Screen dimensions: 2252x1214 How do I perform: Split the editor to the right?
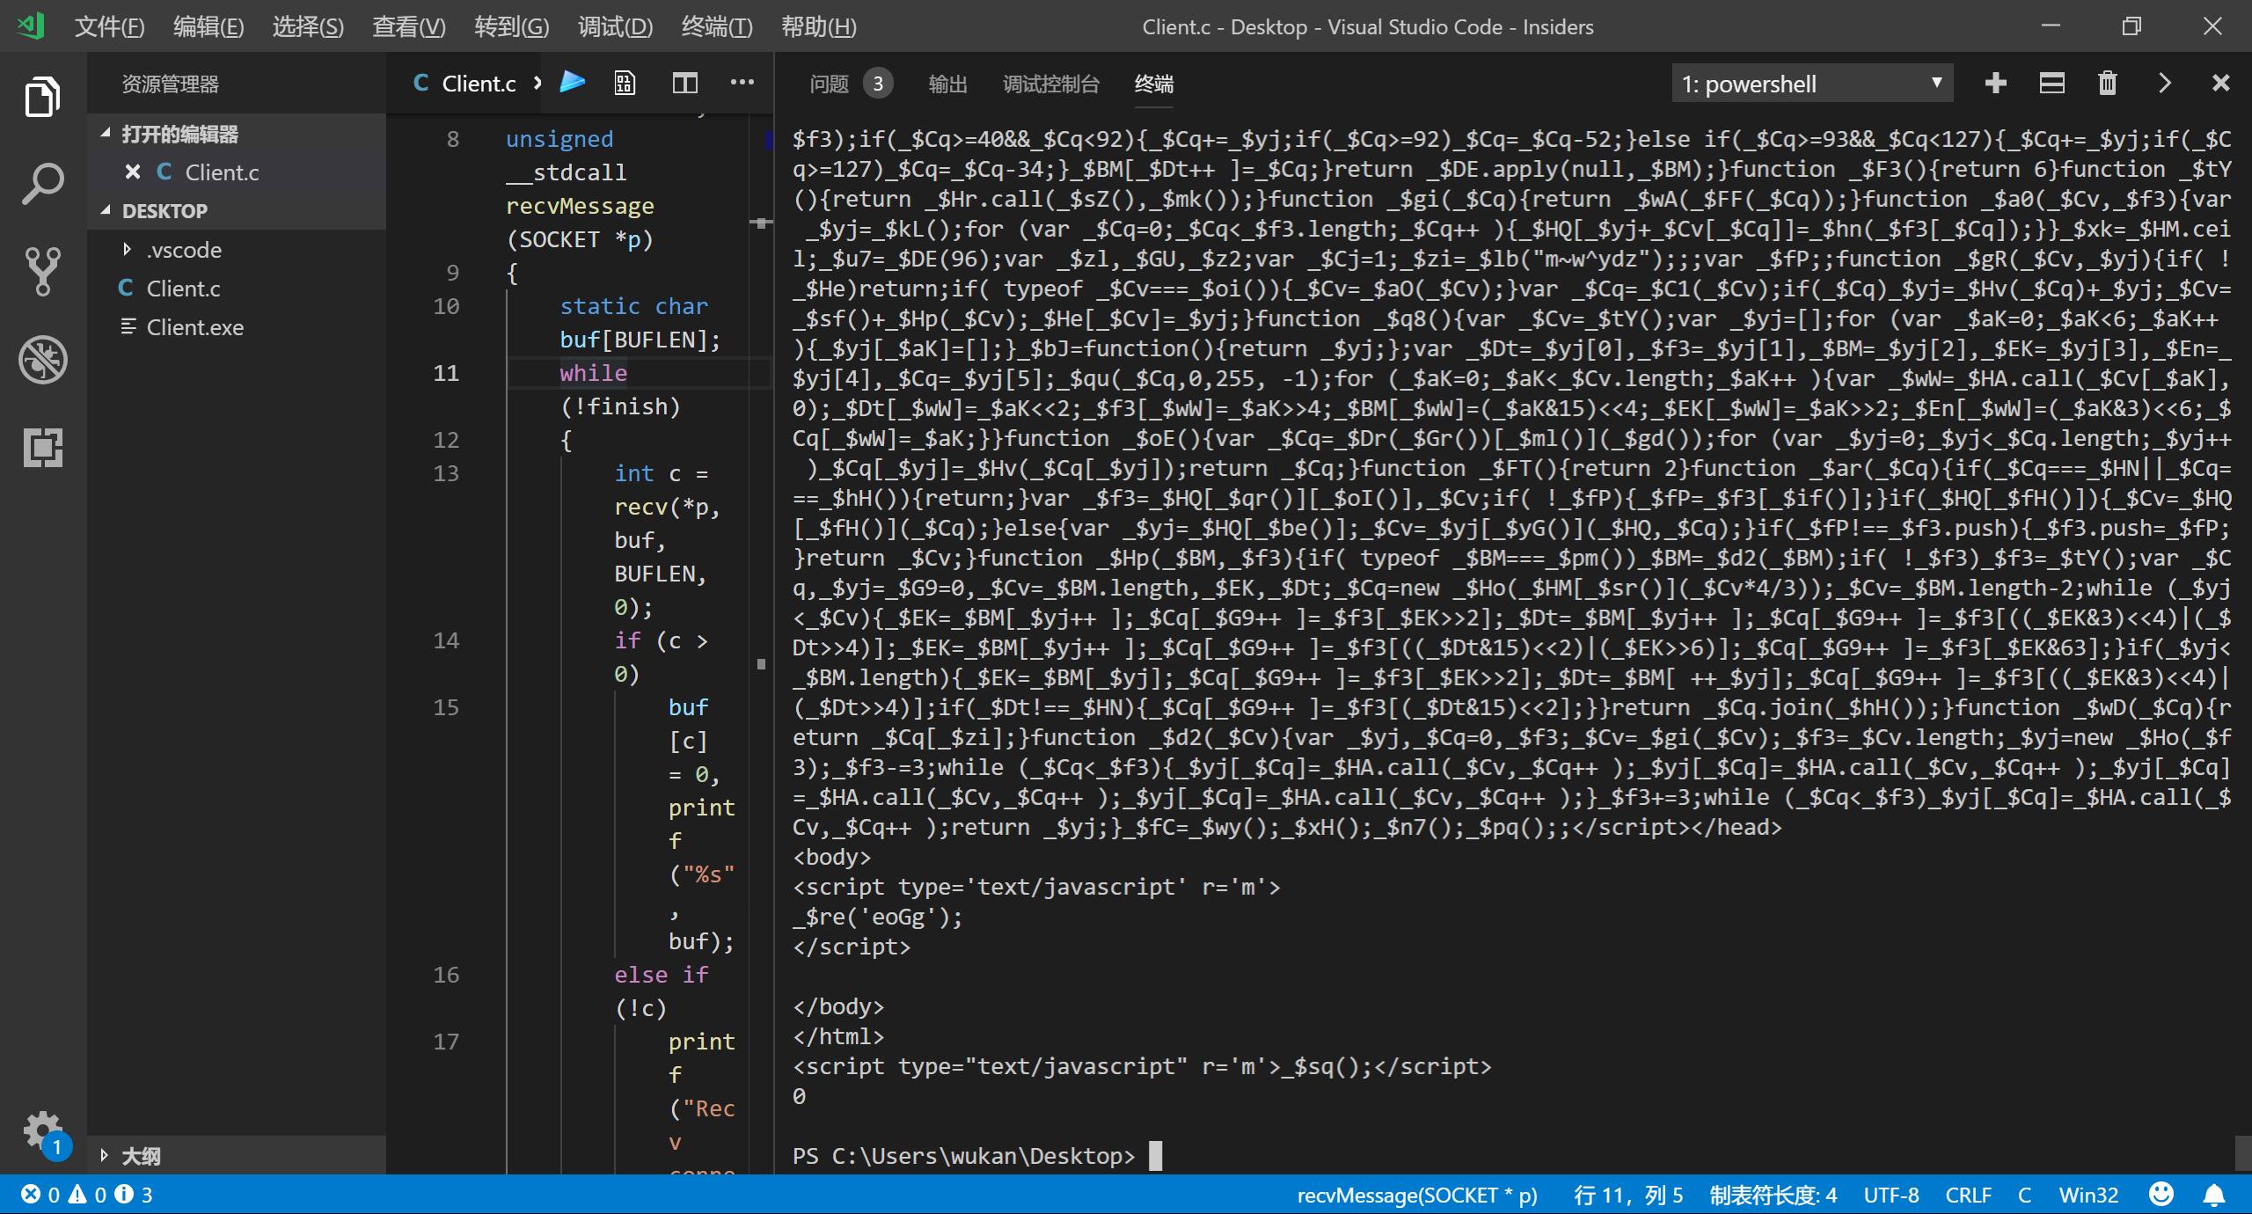click(684, 83)
